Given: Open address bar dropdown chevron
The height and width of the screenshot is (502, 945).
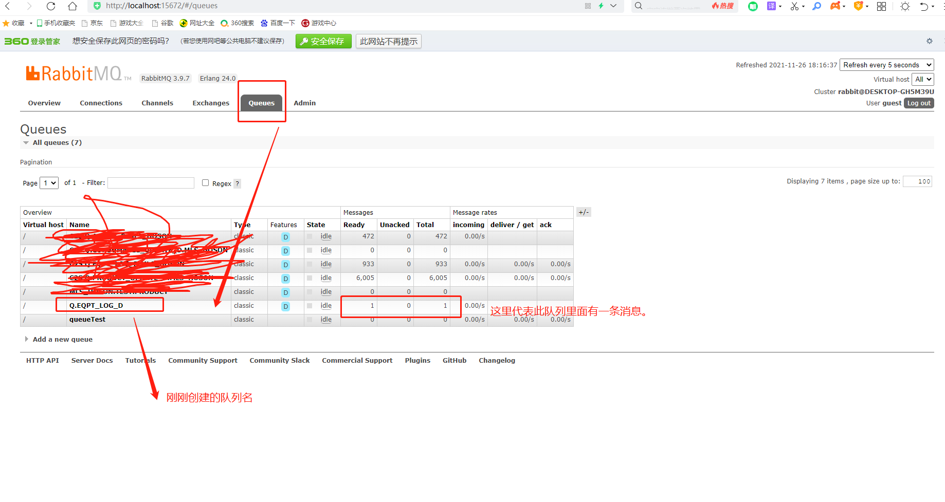Looking at the screenshot, I should 613,6.
